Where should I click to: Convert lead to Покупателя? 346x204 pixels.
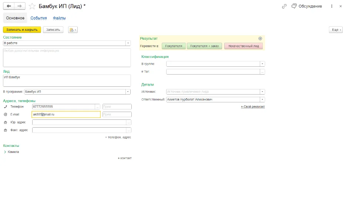click(x=174, y=46)
